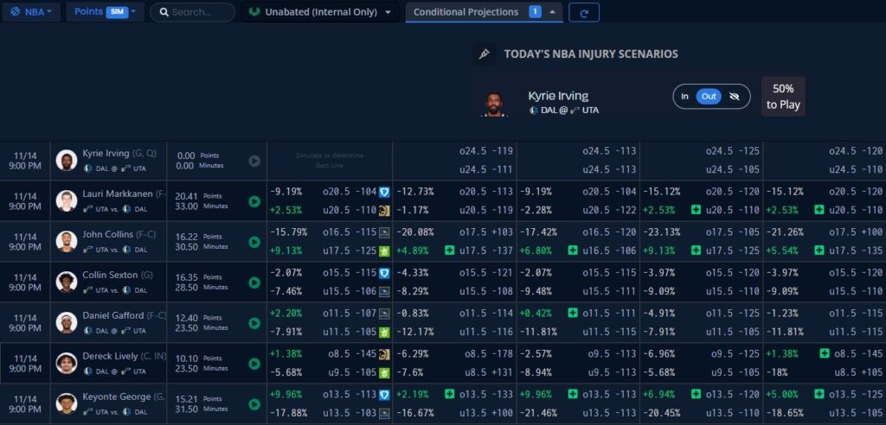Click the play icon for John Collins
This screenshot has width=886, height=425.
[254, 242]
